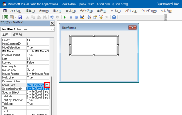Select 1 - fmScrollBarsHorizontal option

(x=38, y=91)
